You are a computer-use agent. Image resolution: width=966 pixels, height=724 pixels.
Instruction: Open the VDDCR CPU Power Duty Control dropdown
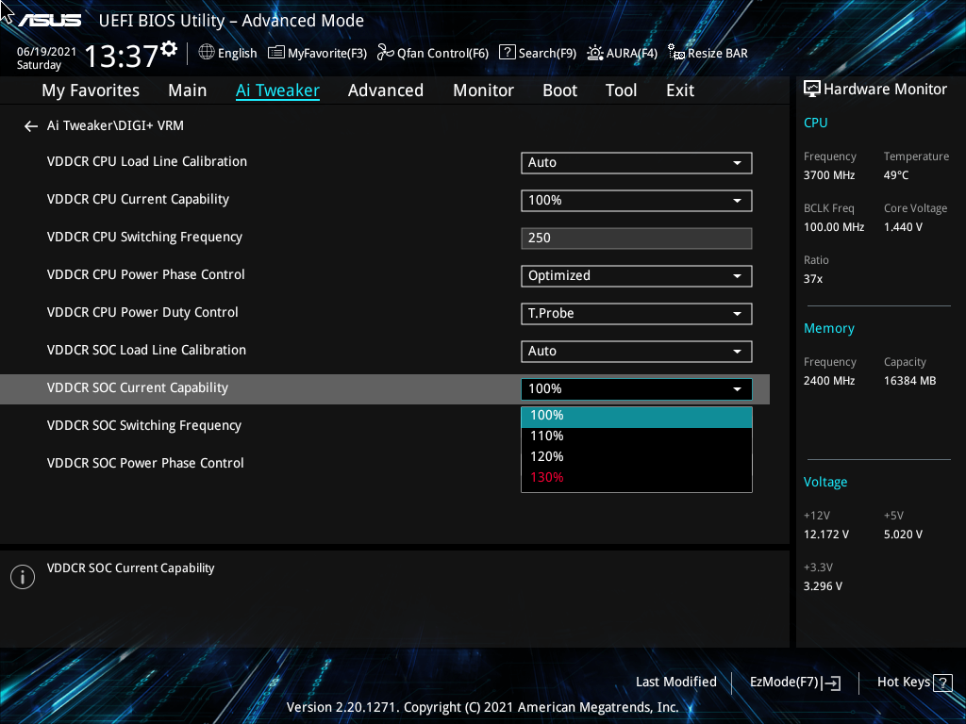pos(636,313)
